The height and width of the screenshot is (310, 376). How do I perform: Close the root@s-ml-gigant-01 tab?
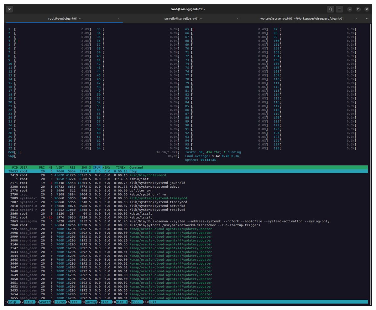[119, 19]
